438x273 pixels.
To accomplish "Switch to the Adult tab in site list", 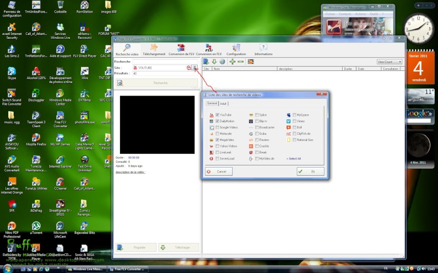I will (223, 104).
